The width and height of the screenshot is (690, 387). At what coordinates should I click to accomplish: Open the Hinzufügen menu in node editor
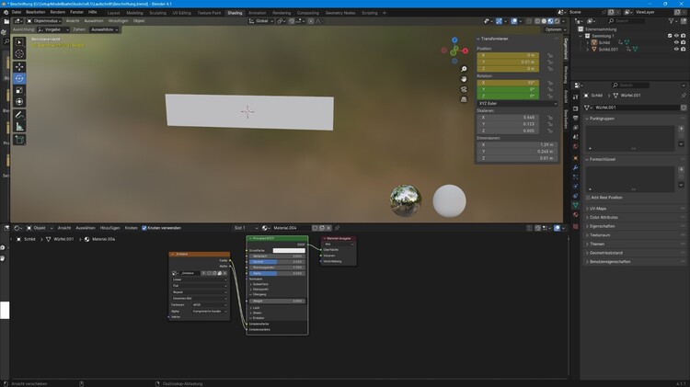click(109, 227)
